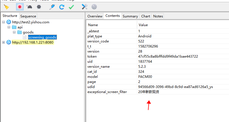Select the model parameter name
Image resolution: width=229 pixels, height=122 pixels.
click(93, 77)
